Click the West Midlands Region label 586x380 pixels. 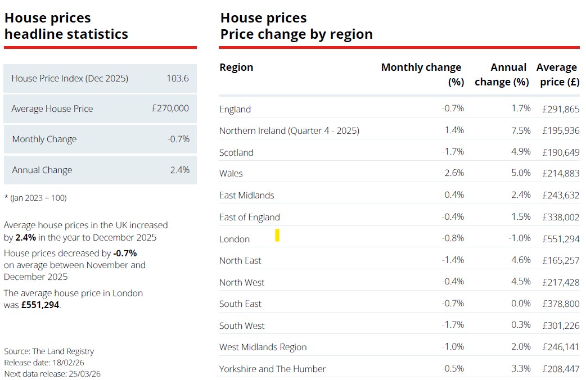coord(263,347)
